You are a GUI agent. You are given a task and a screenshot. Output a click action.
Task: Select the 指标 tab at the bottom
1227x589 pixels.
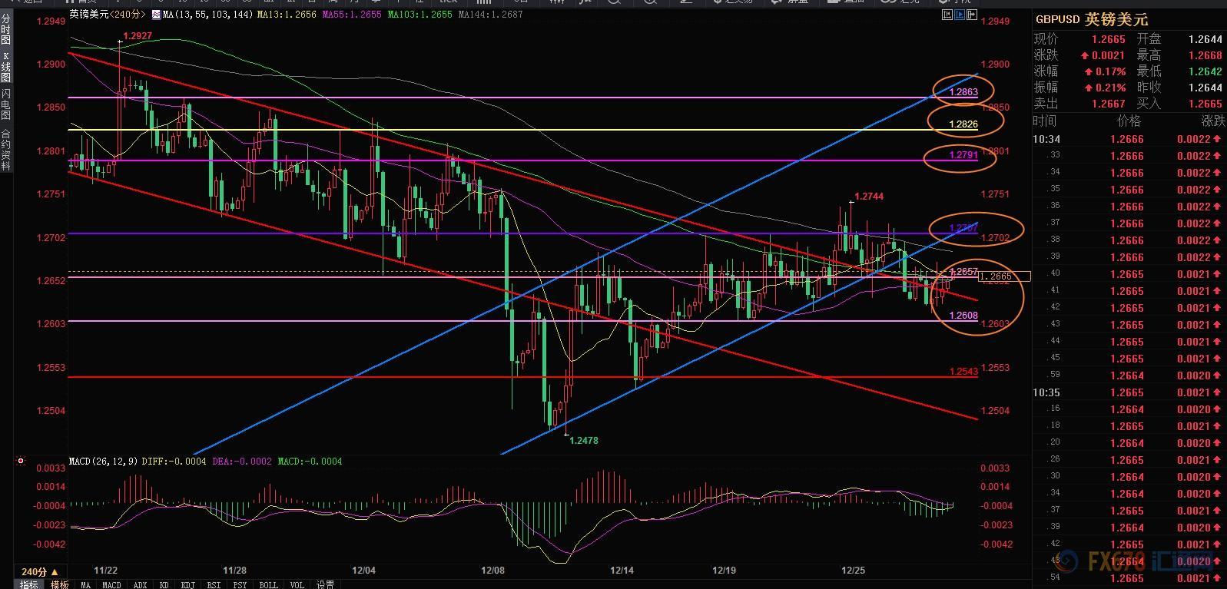click(x=29, y=584)
